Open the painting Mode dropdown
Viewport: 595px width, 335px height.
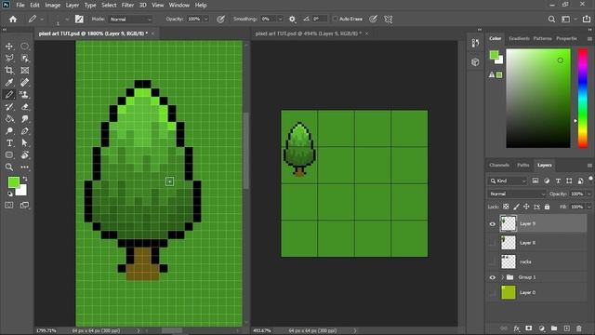[x=130, y=19]
